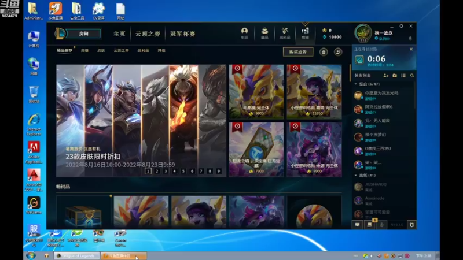Open the purple character card priced 9900
This screenshot has height=260, width=463.
pyautogui.click(x=314, y=150)
